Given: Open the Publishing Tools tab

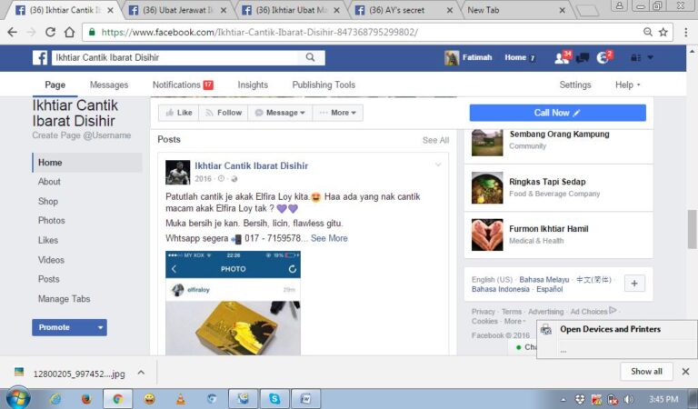Looking at the screenshot, I should 324,85.
